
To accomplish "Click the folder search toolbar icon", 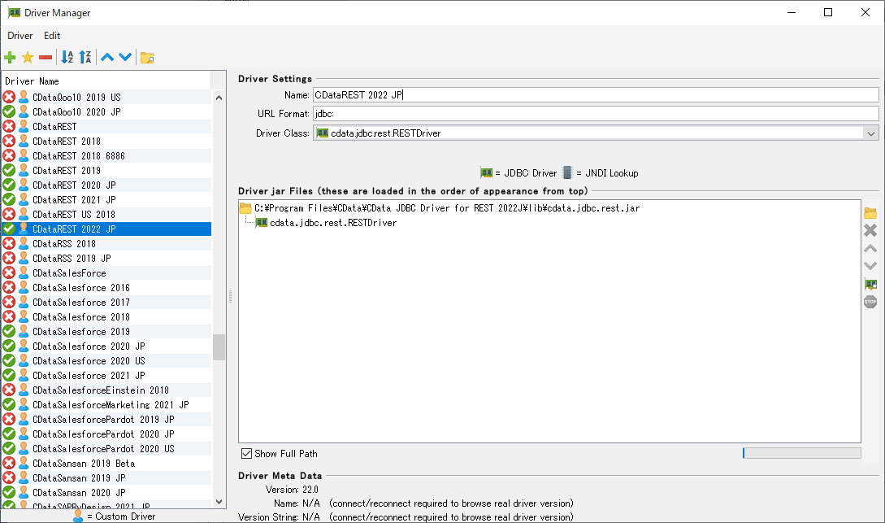I will pyautogui.click(x=147, y=57).
